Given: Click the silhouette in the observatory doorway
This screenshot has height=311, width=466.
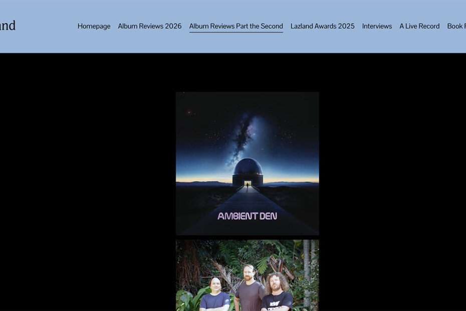Looking at the screenshot, I should [247, 184].
